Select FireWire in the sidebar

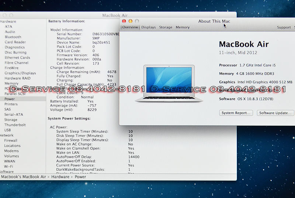coord(11,68)
